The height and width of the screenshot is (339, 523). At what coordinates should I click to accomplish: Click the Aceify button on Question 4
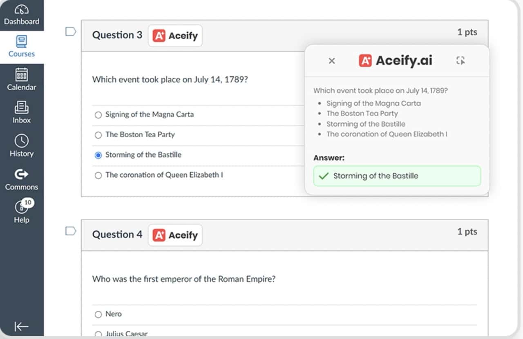coord(175,235)
